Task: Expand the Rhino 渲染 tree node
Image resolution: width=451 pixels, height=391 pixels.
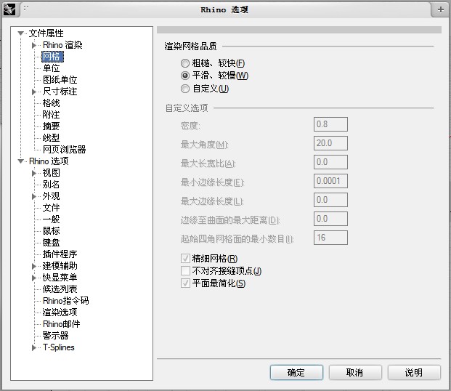Action: (x=34, y=45)
